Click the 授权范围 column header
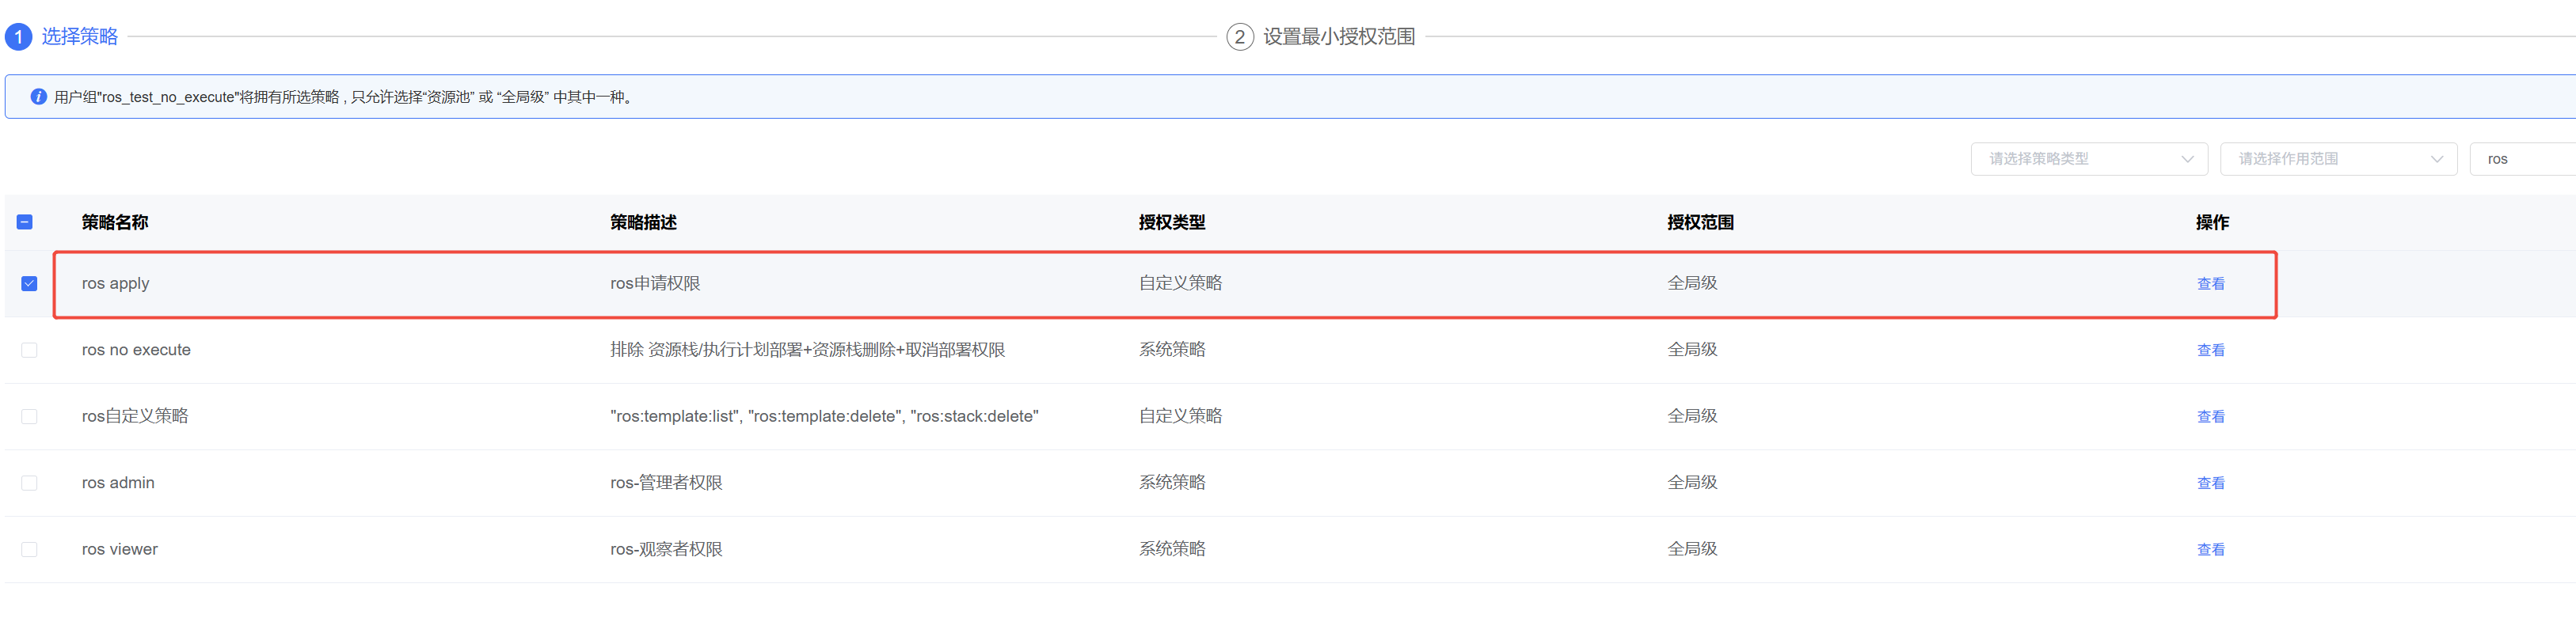This screenshot has width=2576, height=633. coord(1700,222)
